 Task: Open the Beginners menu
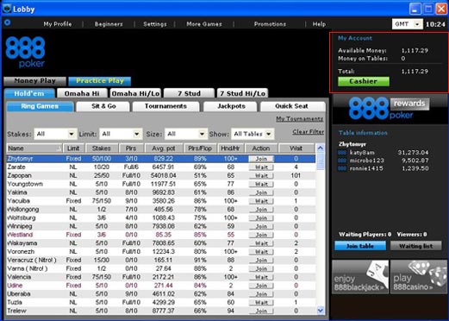(109, 24)
